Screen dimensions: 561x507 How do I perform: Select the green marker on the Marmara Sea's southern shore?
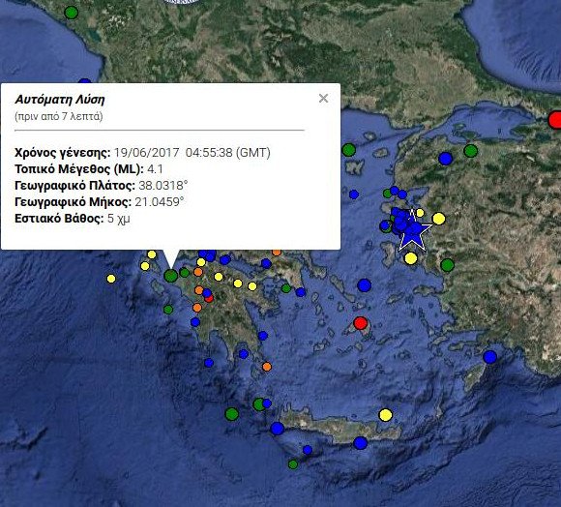pyautogui.click(x=470, y=151)
